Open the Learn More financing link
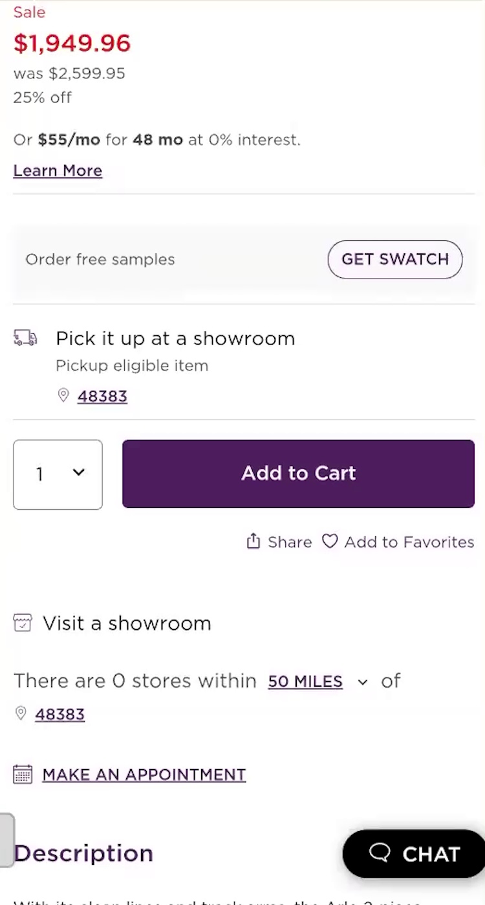 point(58,170)
